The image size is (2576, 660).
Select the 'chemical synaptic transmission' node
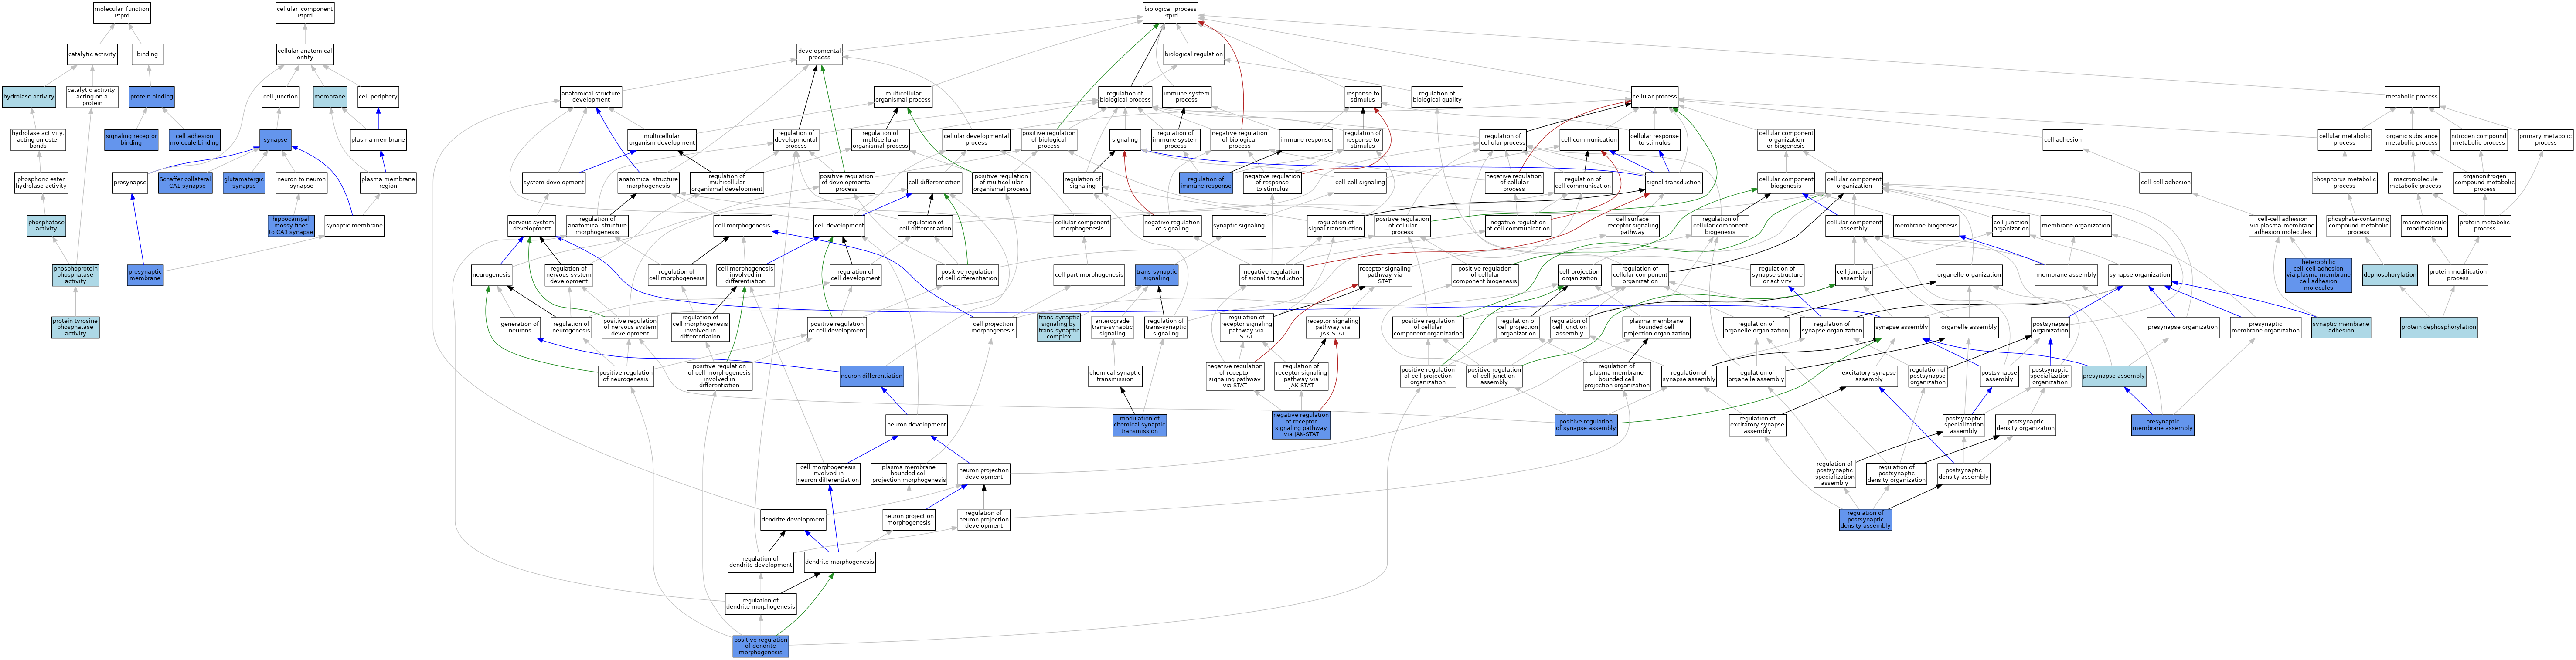tap(1115, 376)
